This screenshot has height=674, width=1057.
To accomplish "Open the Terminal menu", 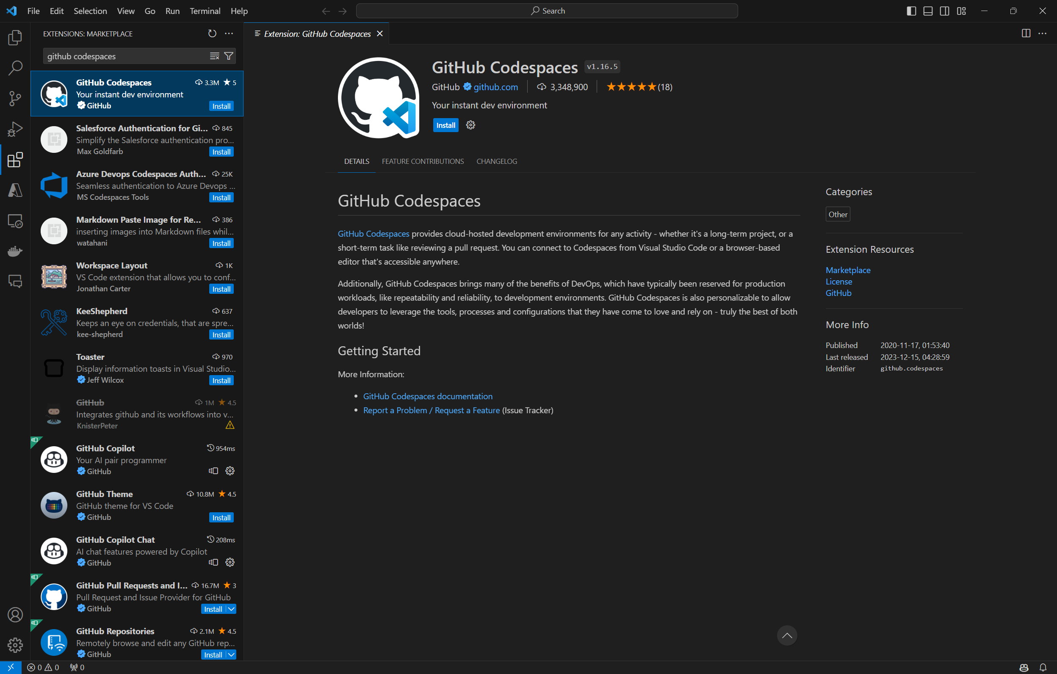I will pos(205,11).
